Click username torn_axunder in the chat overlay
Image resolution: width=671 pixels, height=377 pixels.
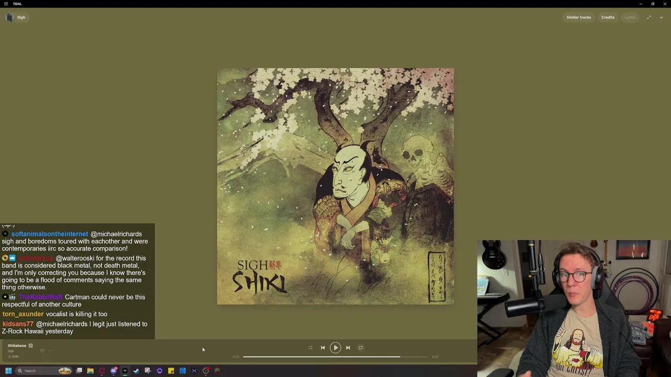pyautogui.click(x=23, y=314)
